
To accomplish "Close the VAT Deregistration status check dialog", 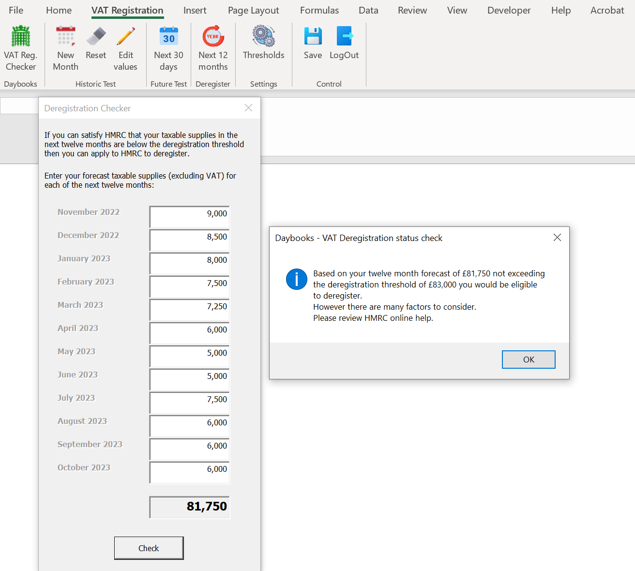I will point(557,238).
